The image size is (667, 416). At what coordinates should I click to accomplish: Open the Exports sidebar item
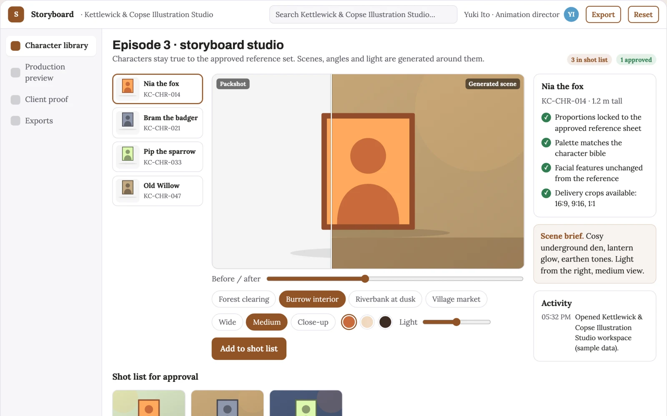(x=51, y=121)
